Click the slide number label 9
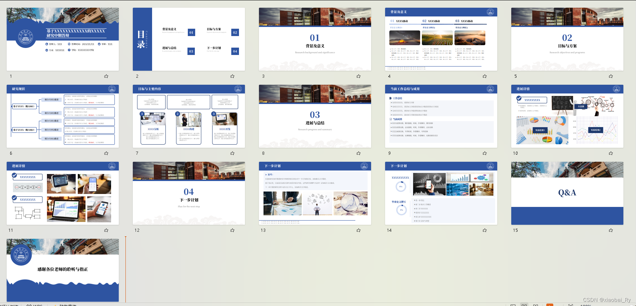Screen dimensions: 636x306 (389, 153)
